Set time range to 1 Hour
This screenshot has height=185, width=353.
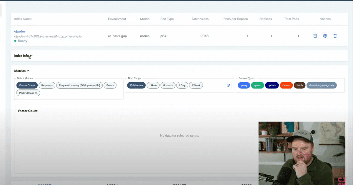pyautogui.click(x=153, y=85)
